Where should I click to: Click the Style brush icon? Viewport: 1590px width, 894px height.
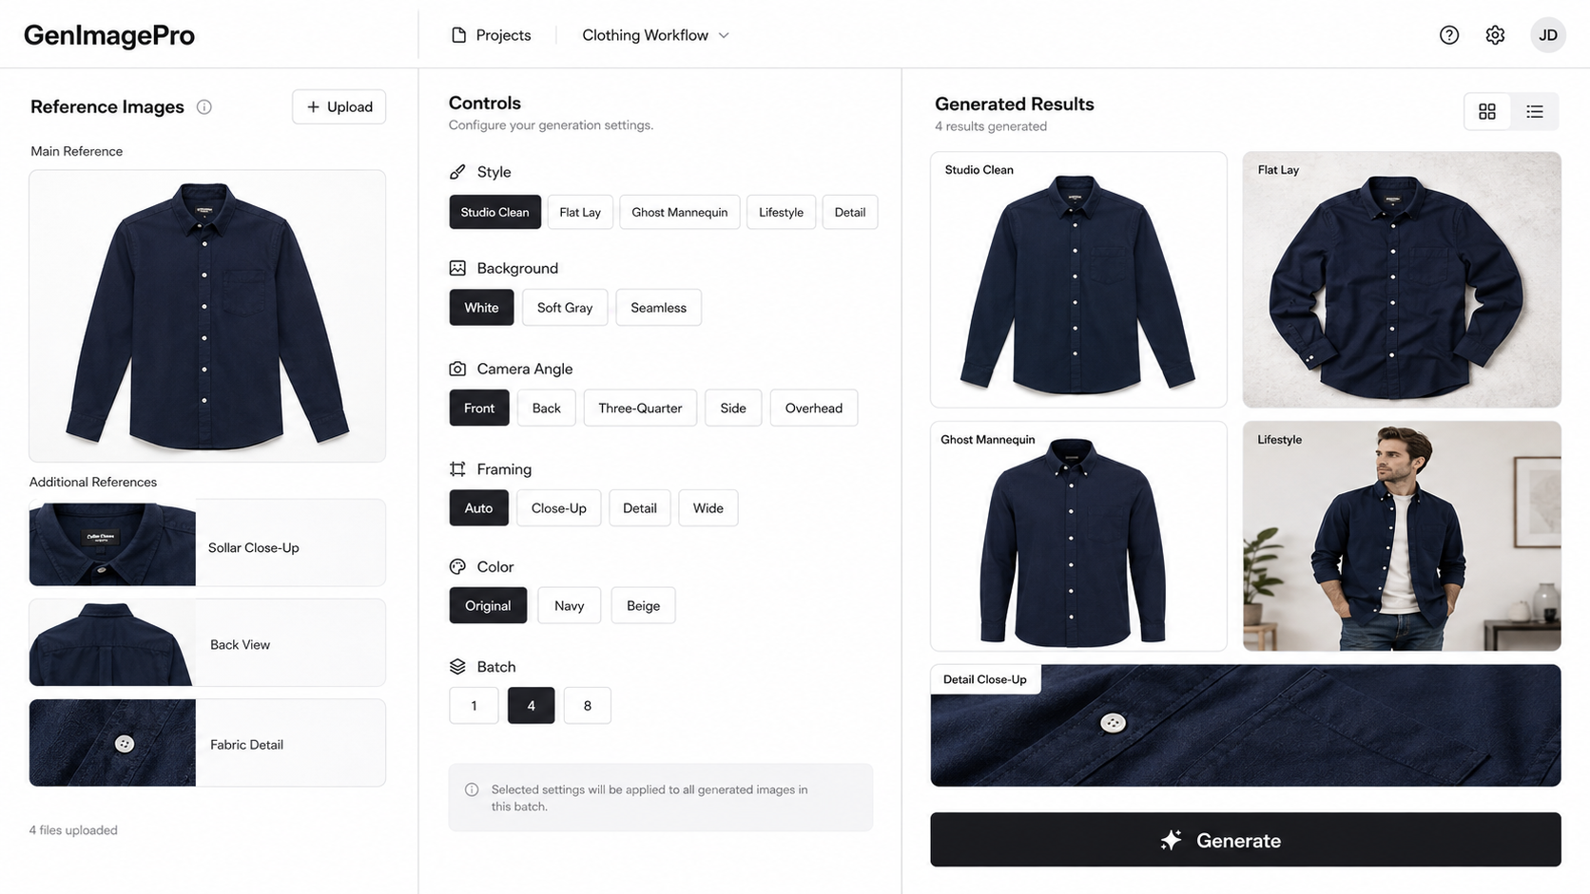(457, 172)
